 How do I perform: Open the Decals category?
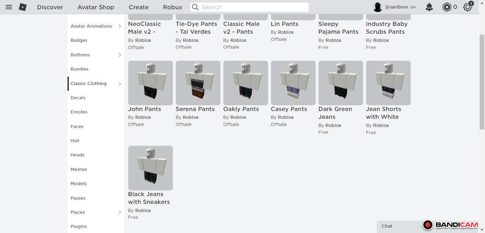click(x=78, y=98)
